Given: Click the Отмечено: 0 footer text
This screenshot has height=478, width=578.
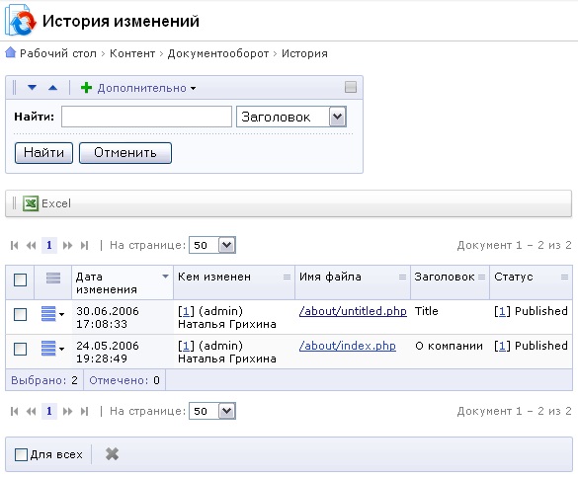Looking at the screenshot, I should [124, 380].
